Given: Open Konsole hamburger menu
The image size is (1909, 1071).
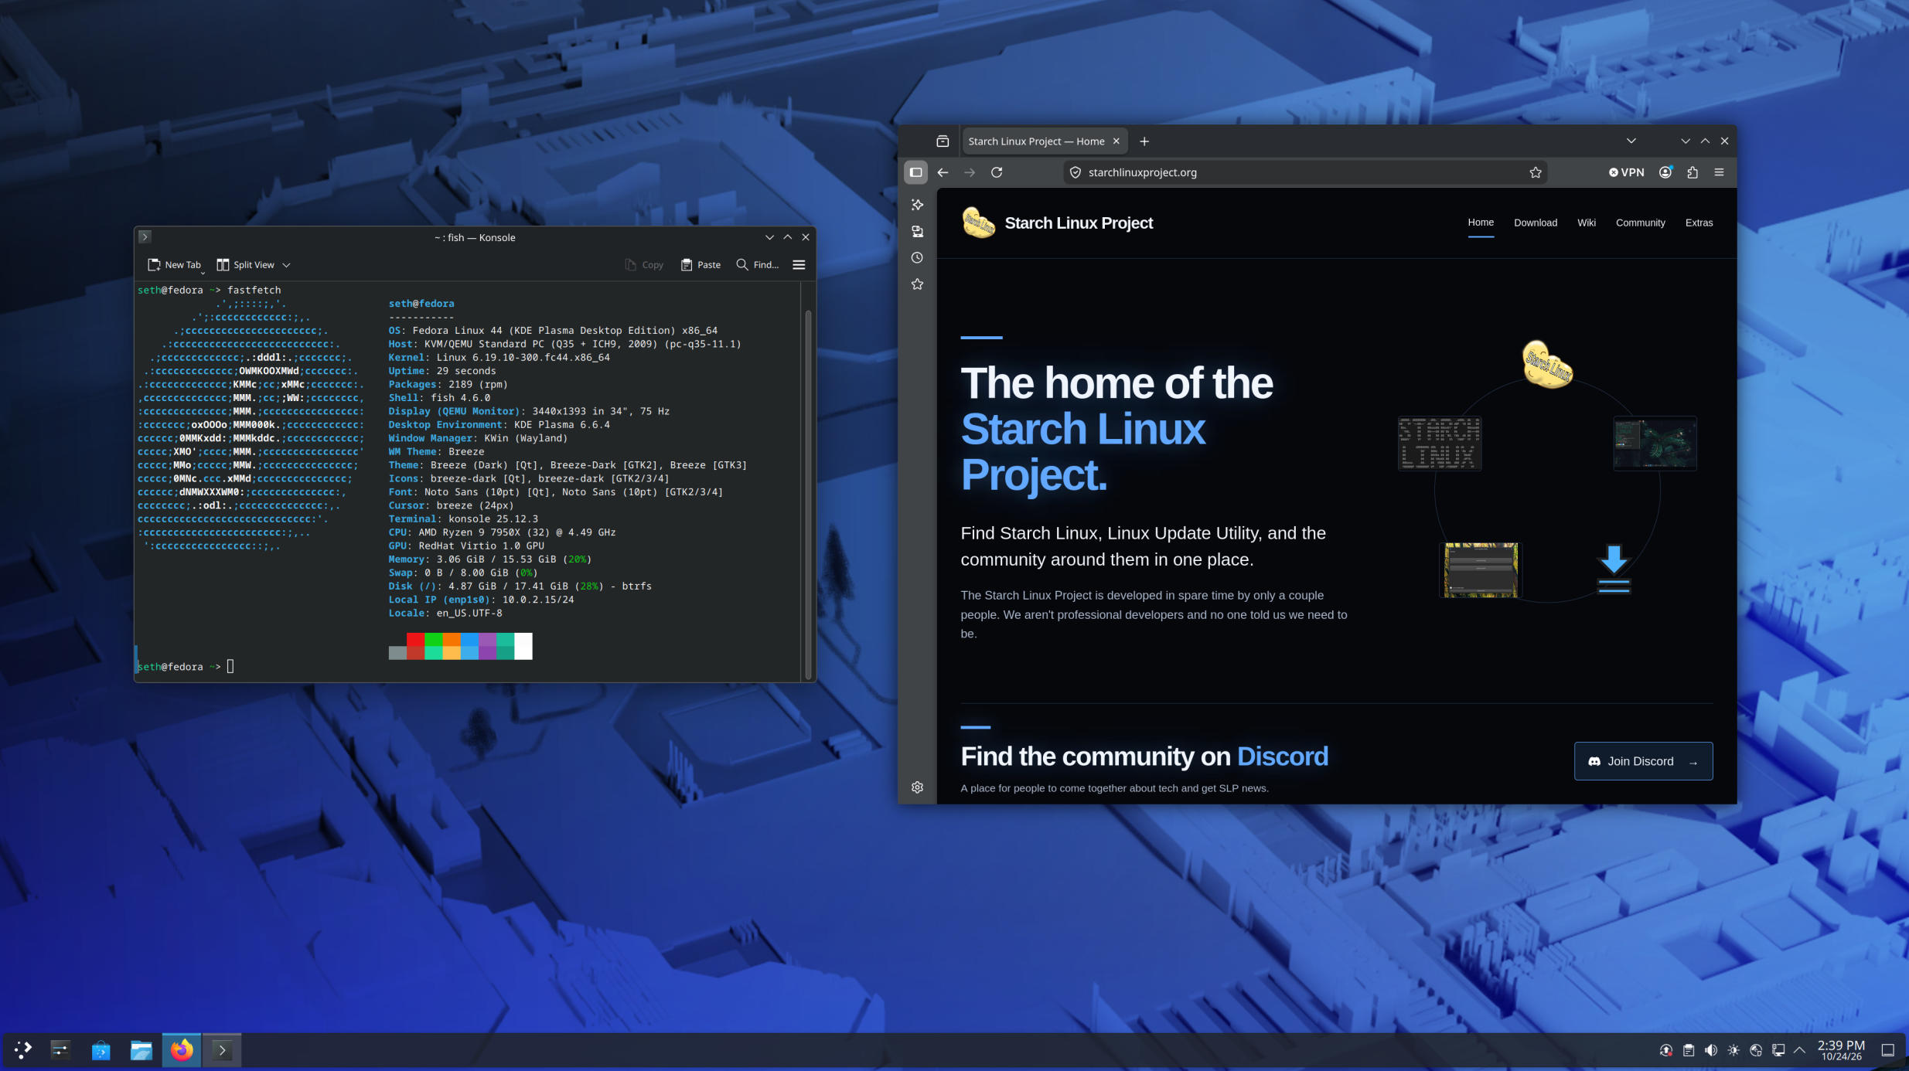Looking at the screenshot, I should tap(799, 264).
